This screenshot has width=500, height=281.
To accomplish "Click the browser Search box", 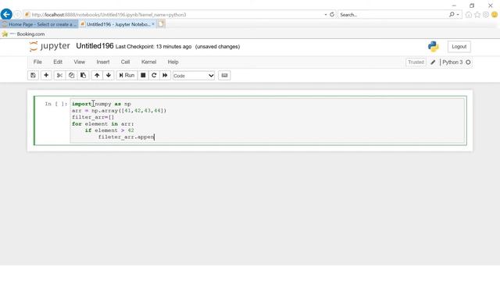I will point(393,15).
